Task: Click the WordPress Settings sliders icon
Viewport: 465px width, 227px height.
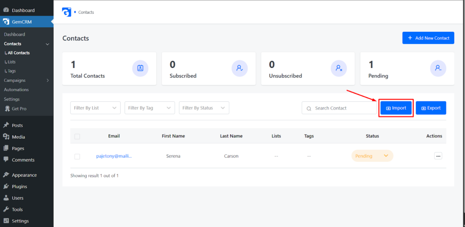Action: [6, 221]
